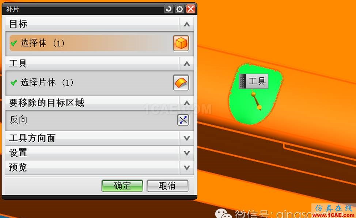Open dialog options gear icon
This screenshot has width=356, height=218.
(x=179, y=9)
